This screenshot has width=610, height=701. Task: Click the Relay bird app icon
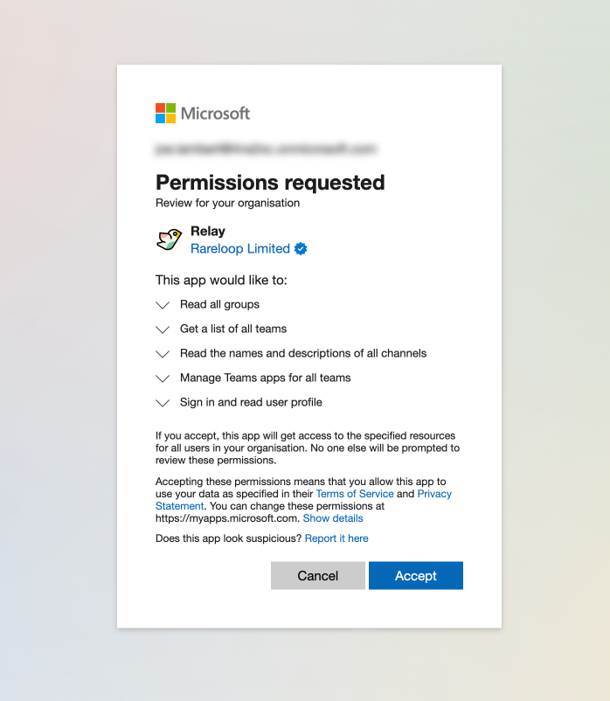(x=170, y=239)
